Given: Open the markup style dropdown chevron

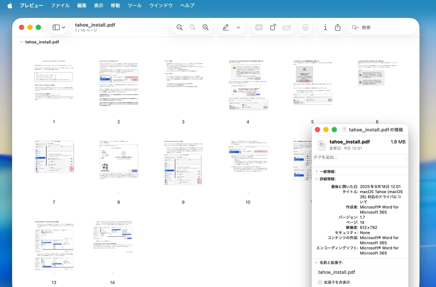Looking at the screenshot, I should 238,27.
